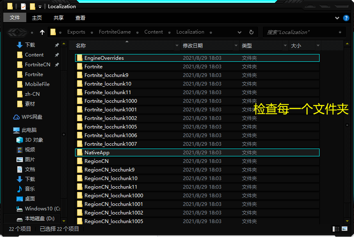Select the Fortnite_locchunk11 folder
This screenshot has height=237, width=354.
(197, 93)
